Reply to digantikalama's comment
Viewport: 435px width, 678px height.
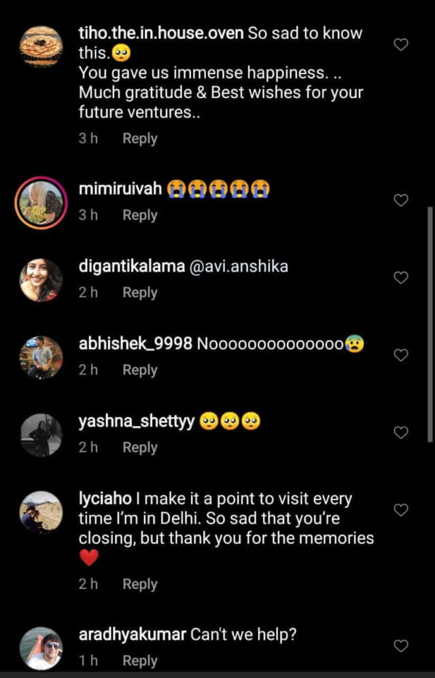(139, 293)
